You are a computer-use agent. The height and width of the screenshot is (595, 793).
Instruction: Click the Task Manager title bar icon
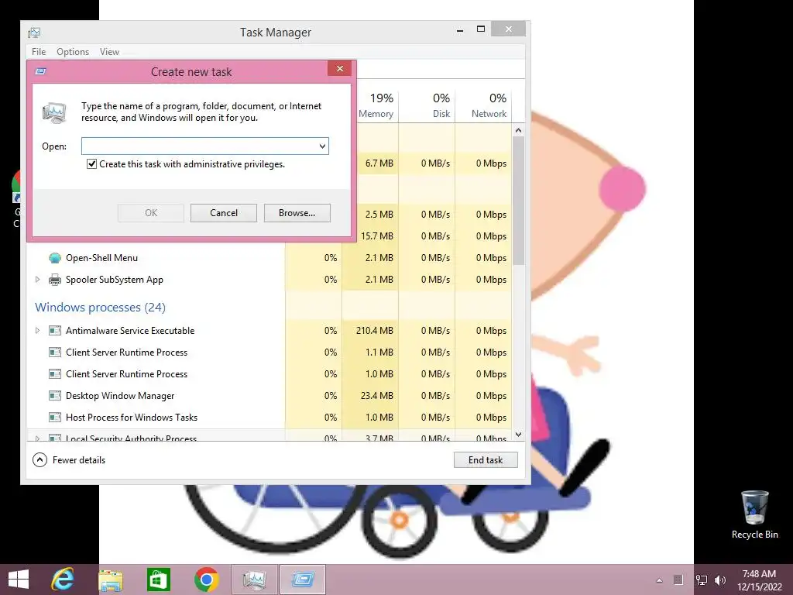pyautogui.click(x=34, y=33)
